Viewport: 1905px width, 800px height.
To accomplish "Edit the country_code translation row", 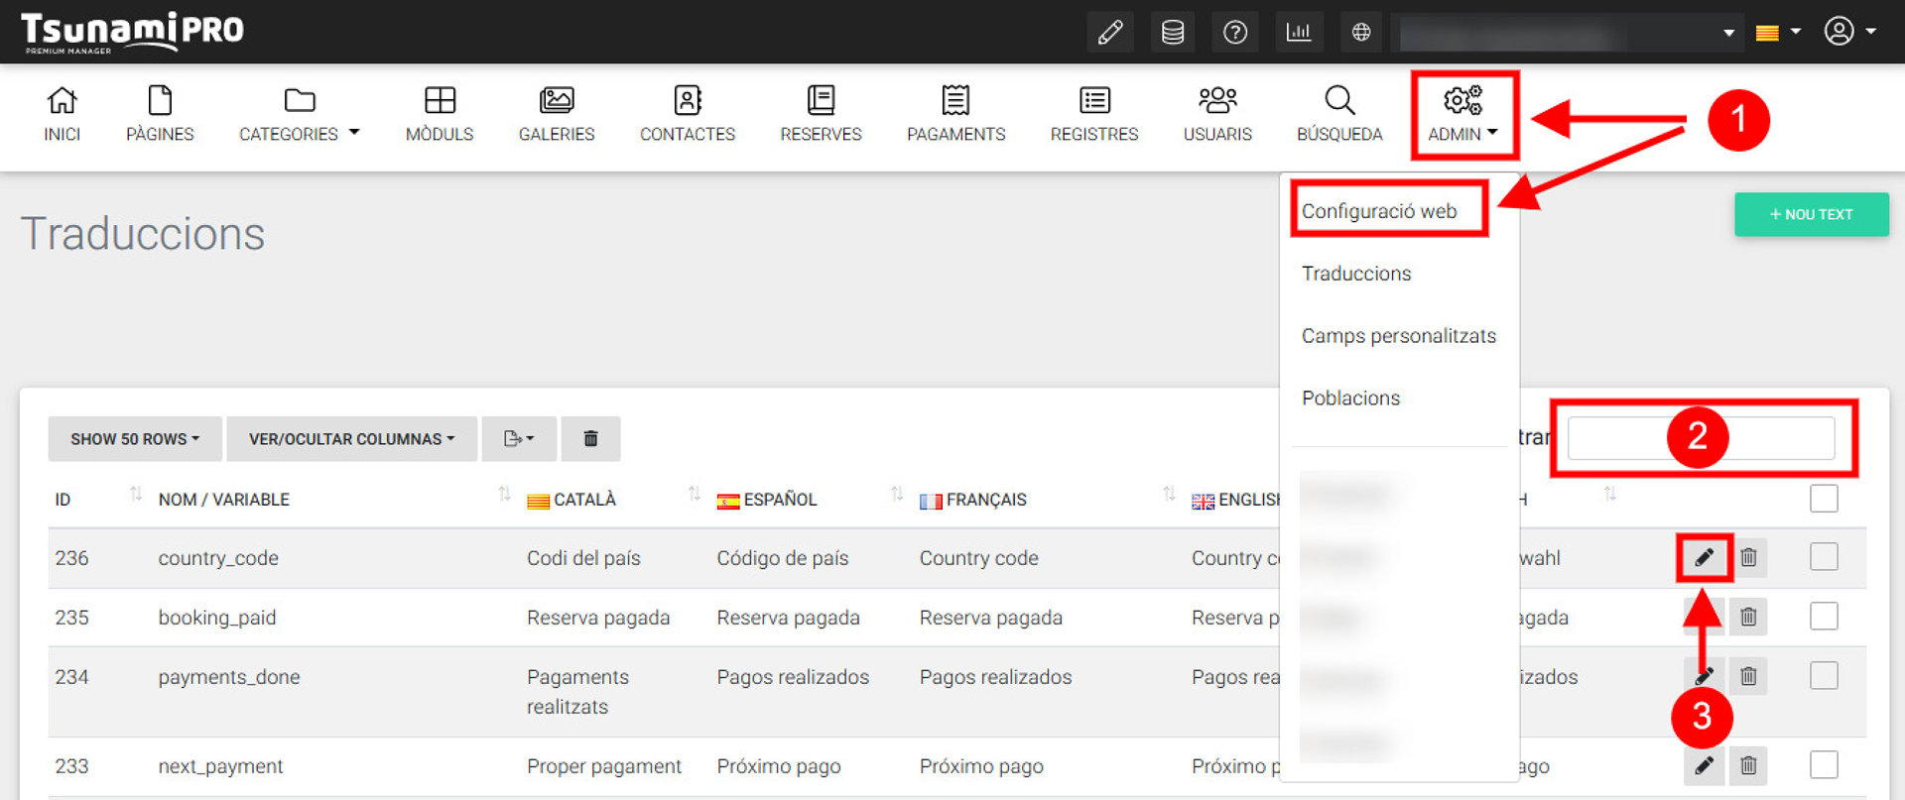I will pyautogui.click(x=1704, y=557).
